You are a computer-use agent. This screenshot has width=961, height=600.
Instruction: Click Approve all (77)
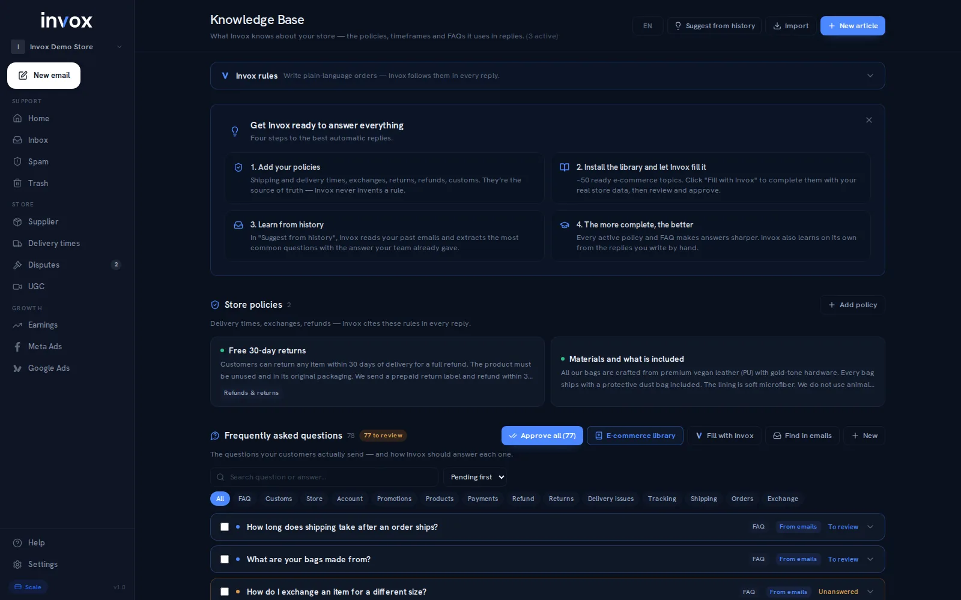tap(542, 436)
